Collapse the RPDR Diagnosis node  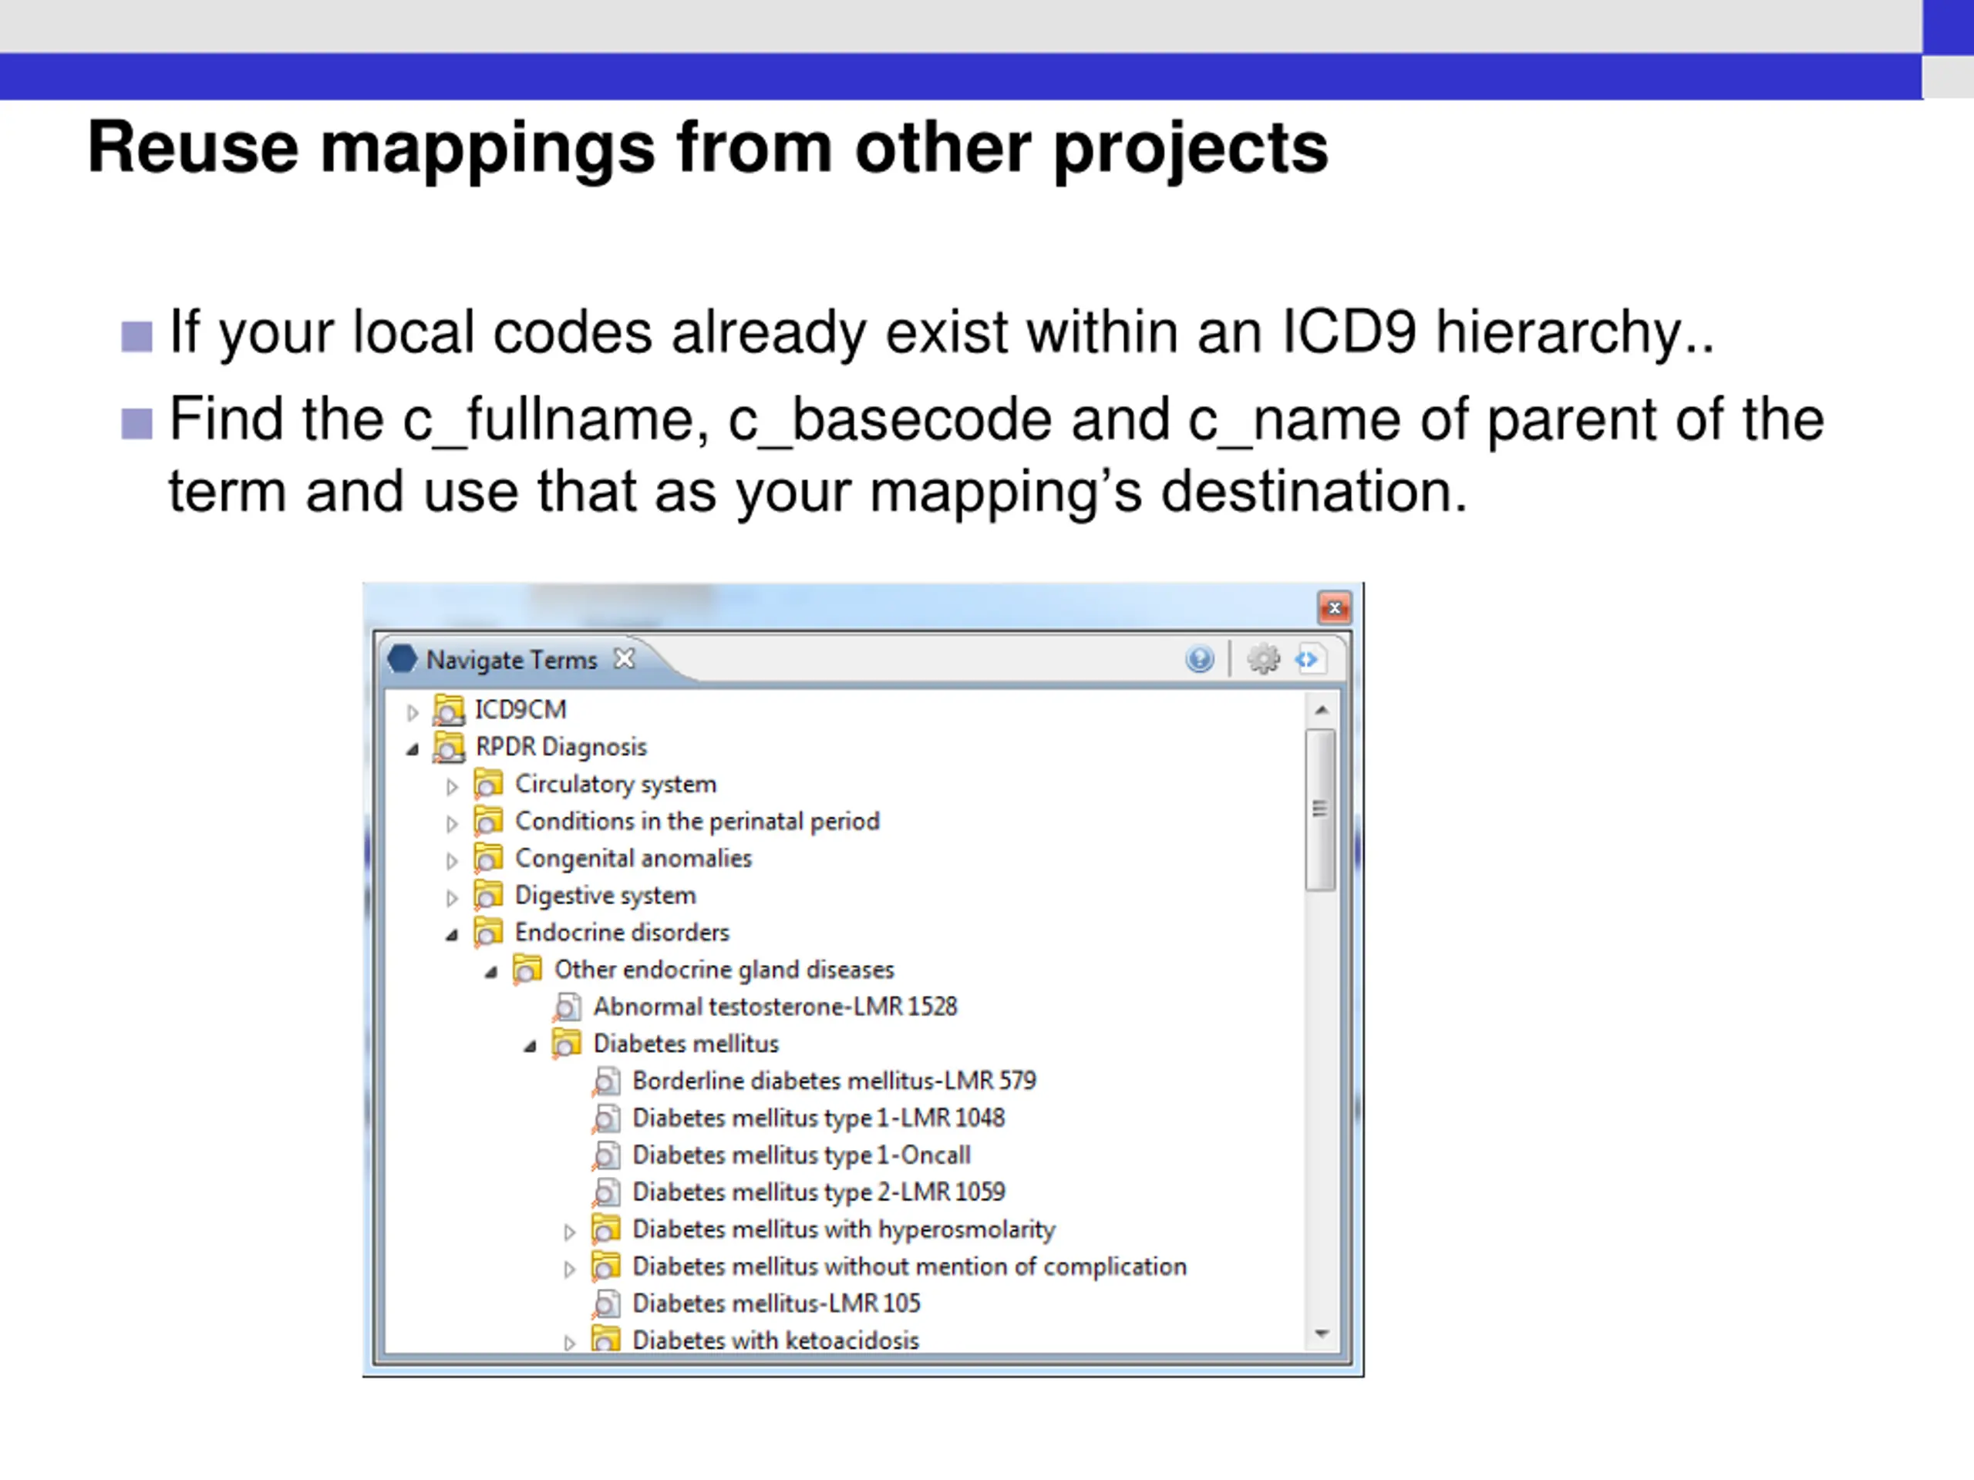tap(413, 749)
